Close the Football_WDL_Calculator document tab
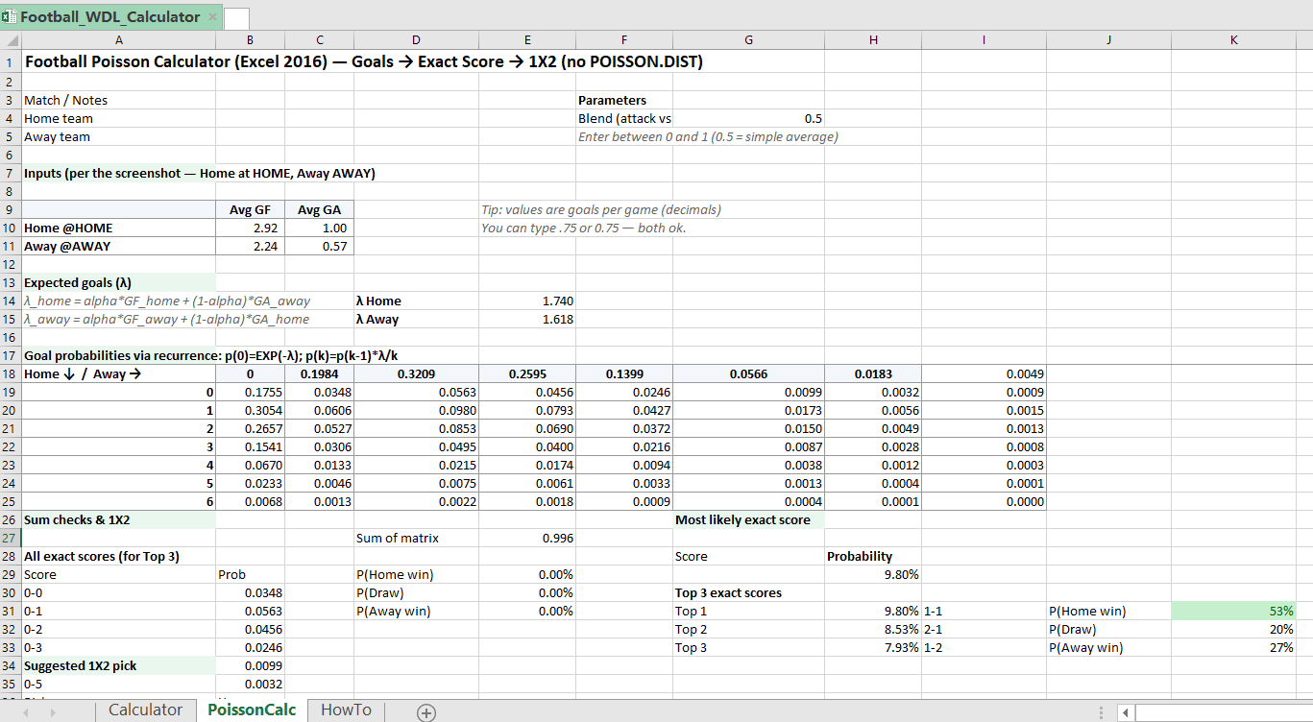The height and width of the screenshot is (722, 1313). (212, 16)
